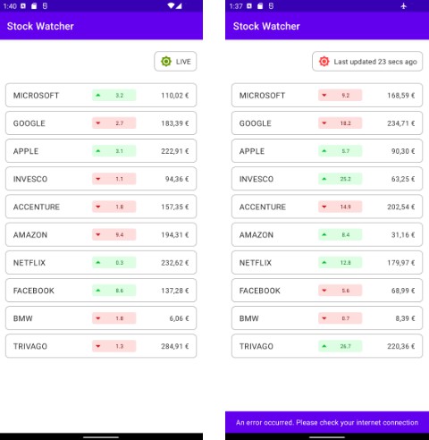Tap the LIVE status button
429x440 pixels.
tap(175, 62)
